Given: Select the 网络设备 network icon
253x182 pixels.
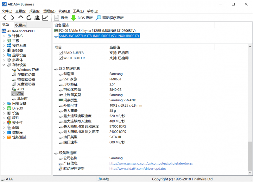Looking at the screenshot, I should [x=9, y=104].
